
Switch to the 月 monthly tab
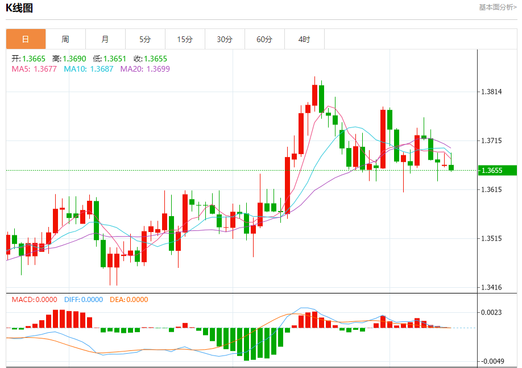(105, 39)
